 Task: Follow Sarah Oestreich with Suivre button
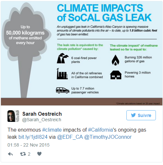coord(141,115)
